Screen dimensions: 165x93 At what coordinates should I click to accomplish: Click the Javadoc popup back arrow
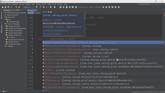(x=44, y=12)
